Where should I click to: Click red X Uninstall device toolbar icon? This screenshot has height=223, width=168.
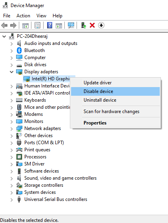[92, 26]
